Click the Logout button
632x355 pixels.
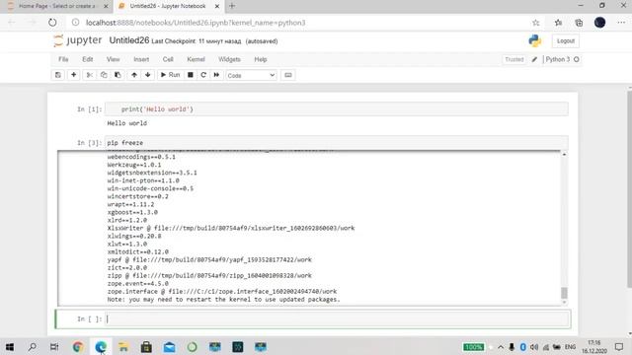pyautogui.click(x=565, y=41)
